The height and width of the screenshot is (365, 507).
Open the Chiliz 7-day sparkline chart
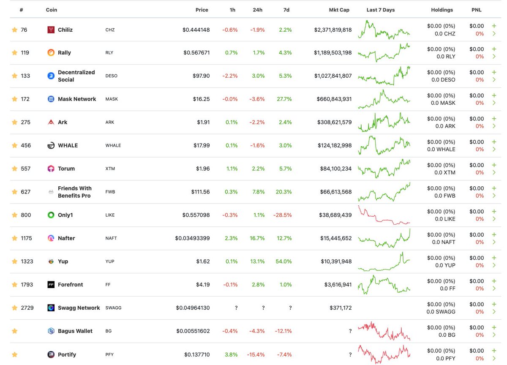point(384,30)
